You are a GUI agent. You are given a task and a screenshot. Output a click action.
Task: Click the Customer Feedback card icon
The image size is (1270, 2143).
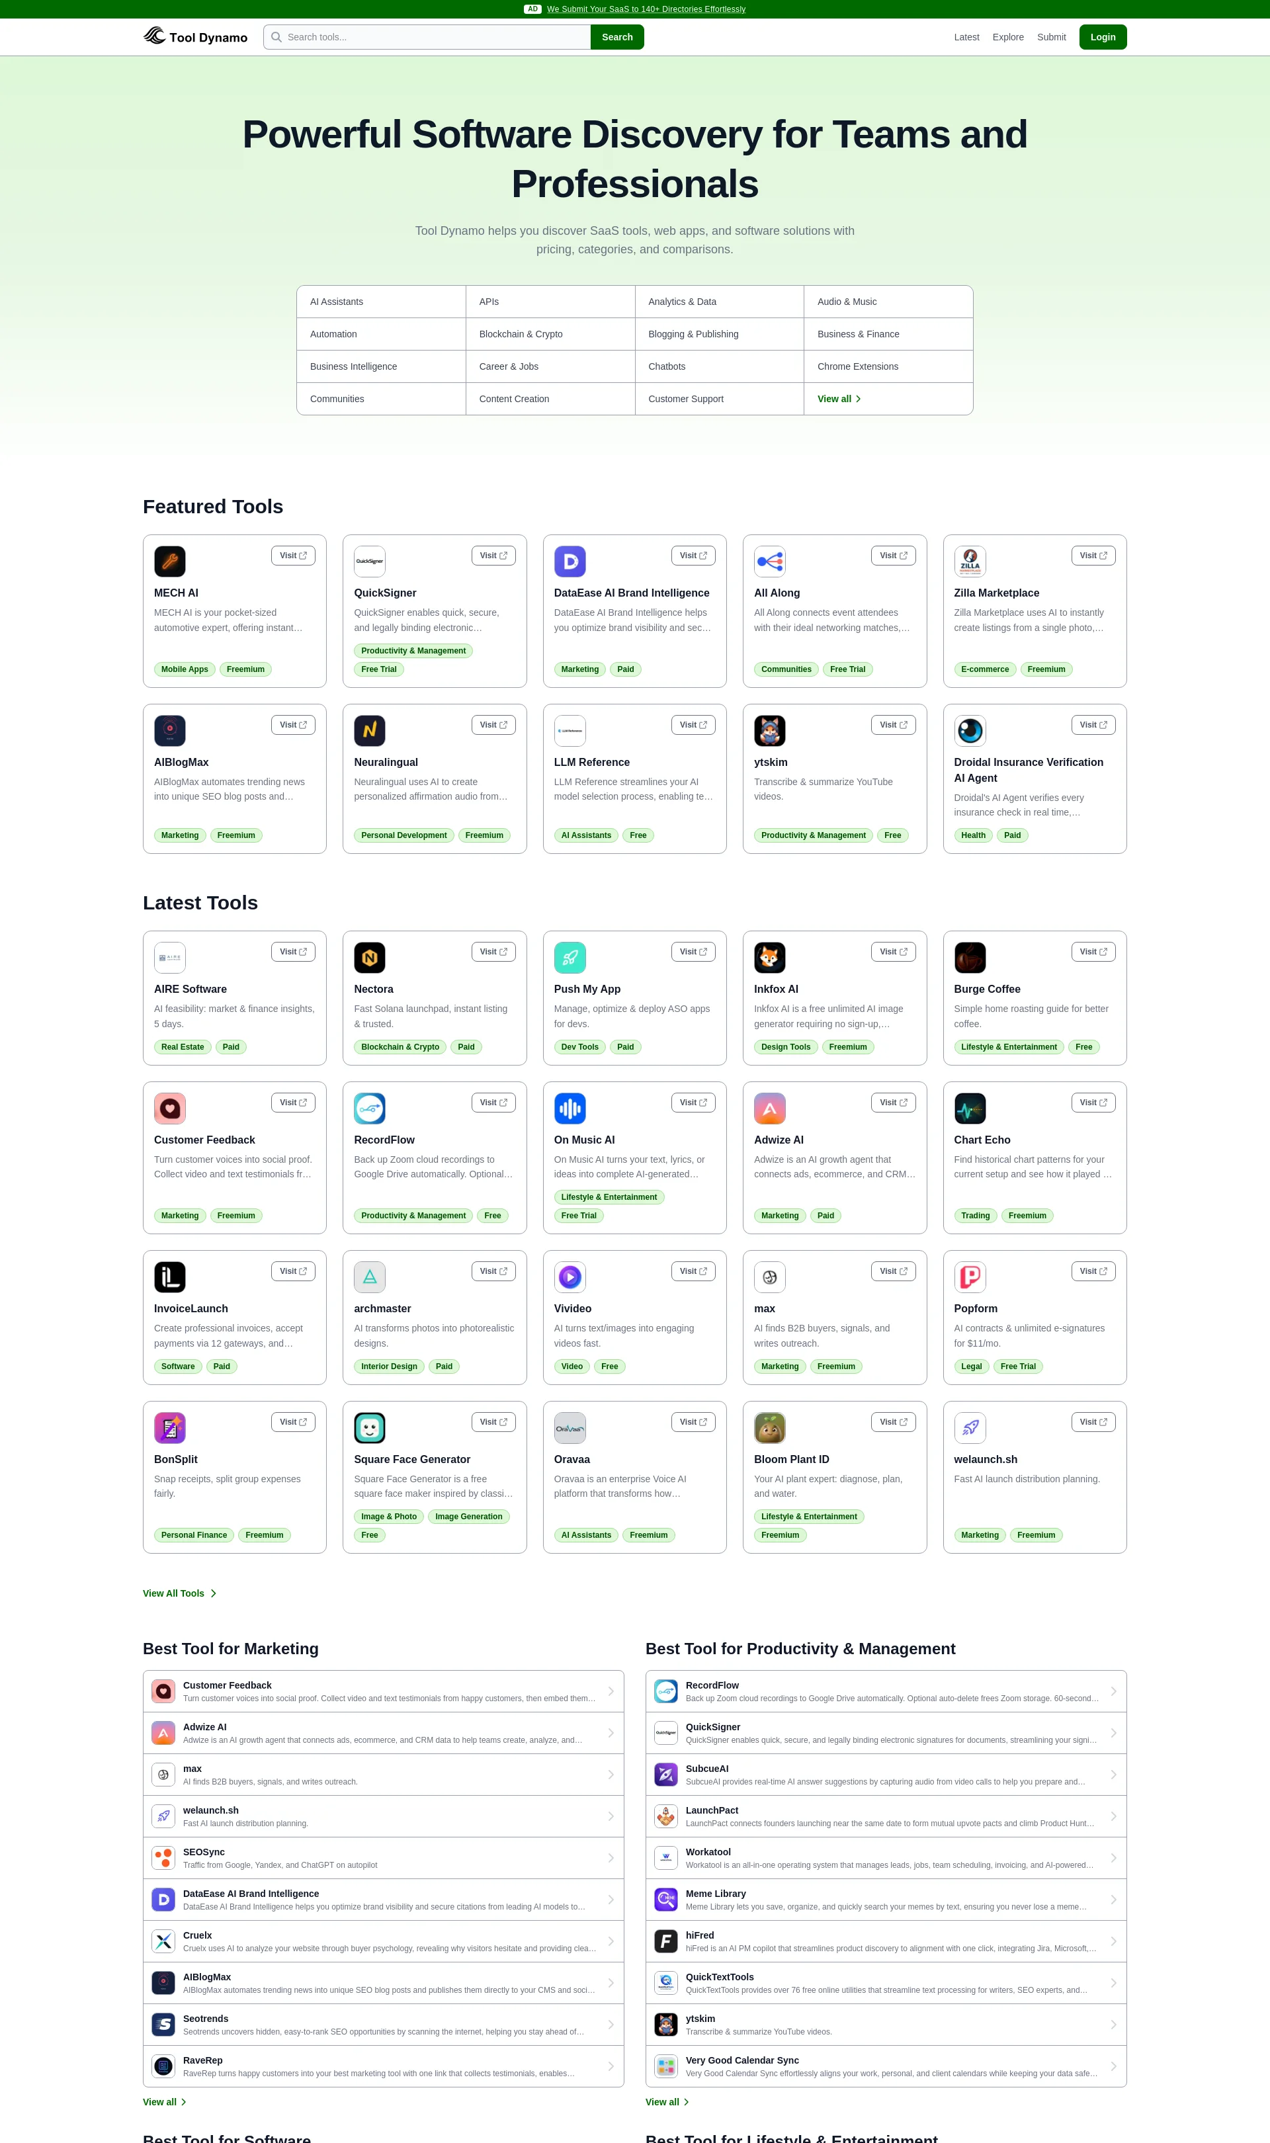click(169, 1109)
